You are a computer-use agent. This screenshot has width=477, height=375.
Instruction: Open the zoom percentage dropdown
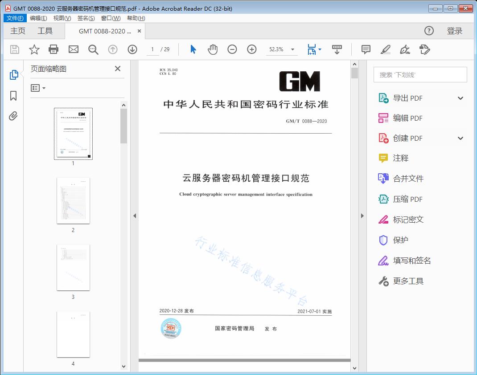[292, 49]
